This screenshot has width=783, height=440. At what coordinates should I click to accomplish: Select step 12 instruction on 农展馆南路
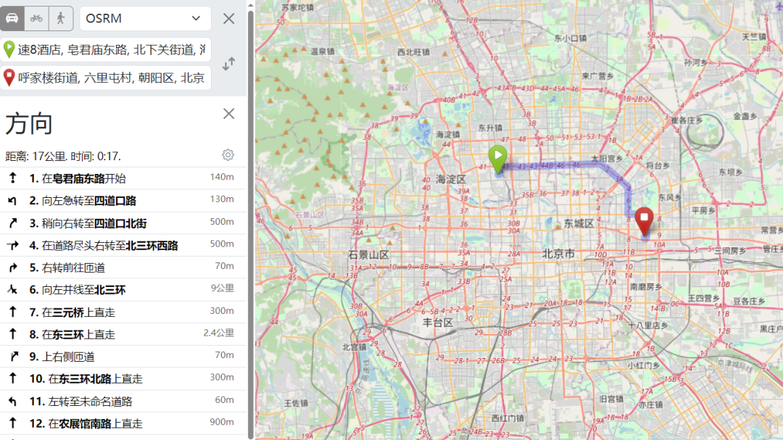tap(109, 423)
